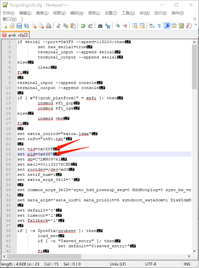Click the UTF-8 encoding status field

click(x=163, y=264)
